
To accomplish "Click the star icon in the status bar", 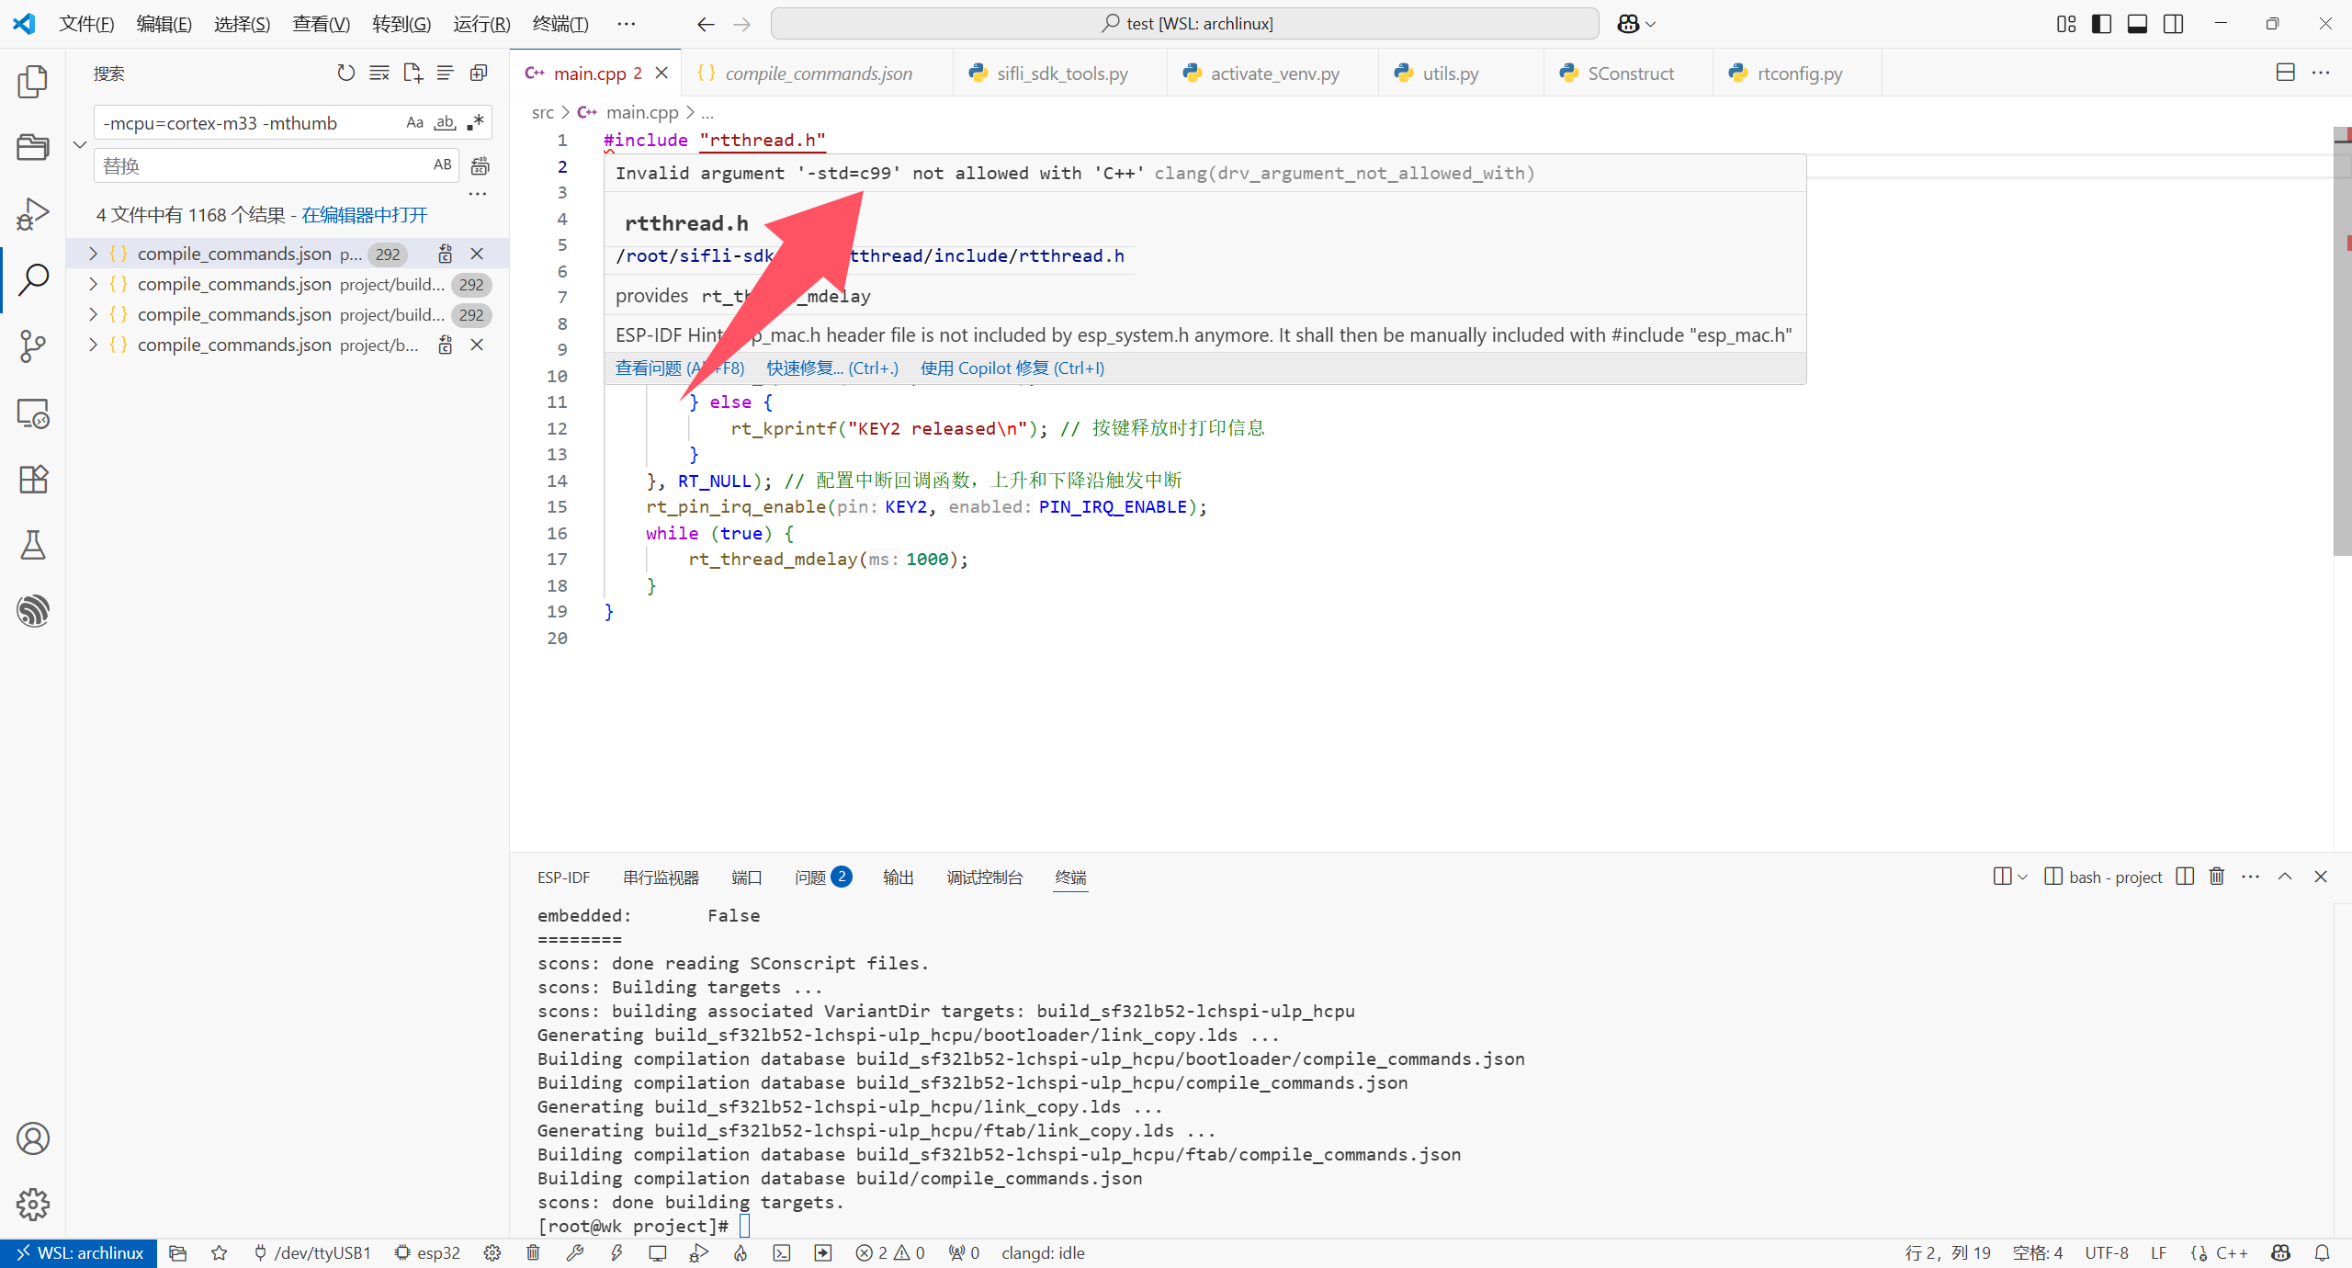I will pos(219,1252).
